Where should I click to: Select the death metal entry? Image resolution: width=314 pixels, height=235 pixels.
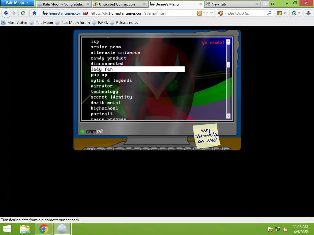(x=106, y=103)
